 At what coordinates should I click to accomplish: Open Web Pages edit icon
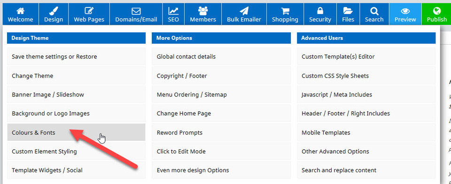pyautogui.click(x=89, y=11)
